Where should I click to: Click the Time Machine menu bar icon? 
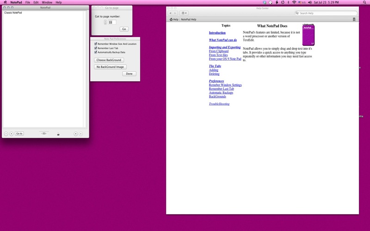(283, 2)
